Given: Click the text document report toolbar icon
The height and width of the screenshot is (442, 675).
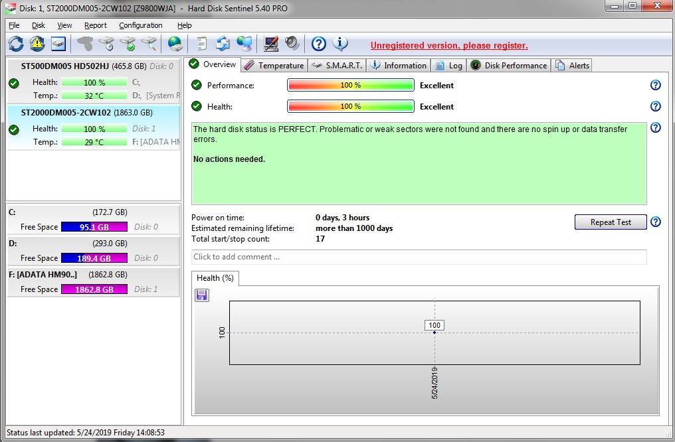Looking at the screenshot, I should click(202, 43).
